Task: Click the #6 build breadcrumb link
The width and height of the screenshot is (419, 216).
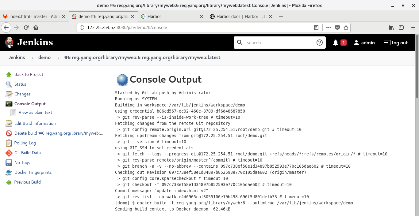Action: click(x=142, y=58)
